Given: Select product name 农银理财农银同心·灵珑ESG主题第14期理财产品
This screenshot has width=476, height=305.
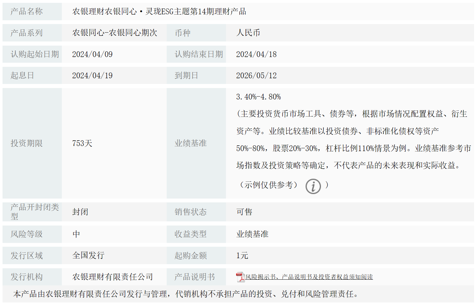Looking at the screenshot, I should tap(159, 12).
